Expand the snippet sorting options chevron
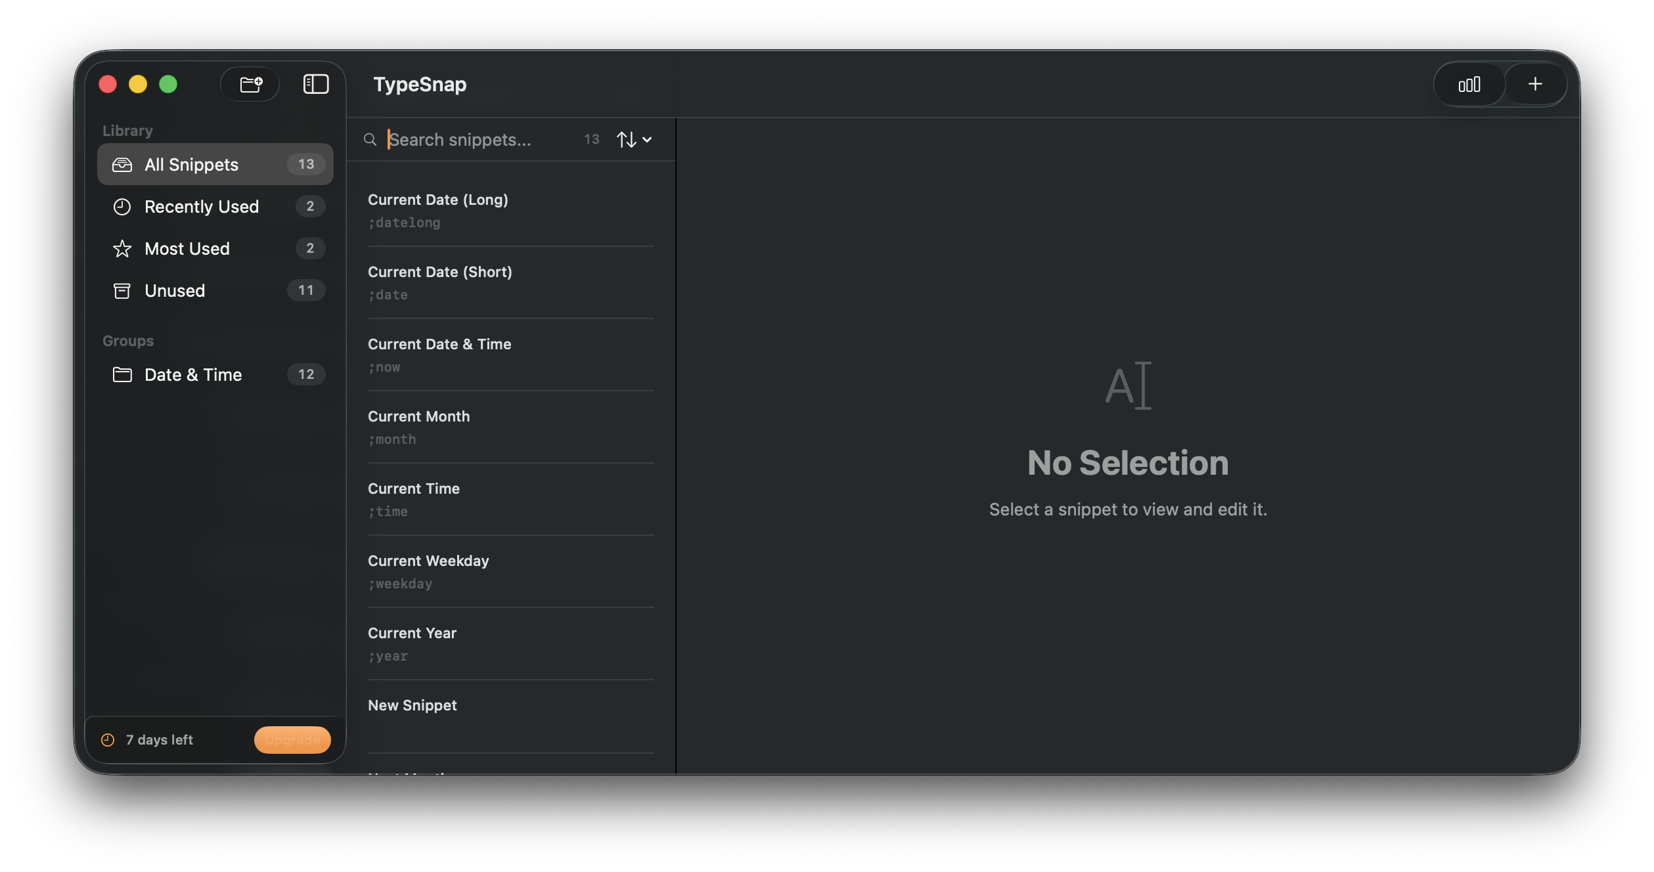The image size is (1654, 872). pyautogui.click(x=647, y=140)
